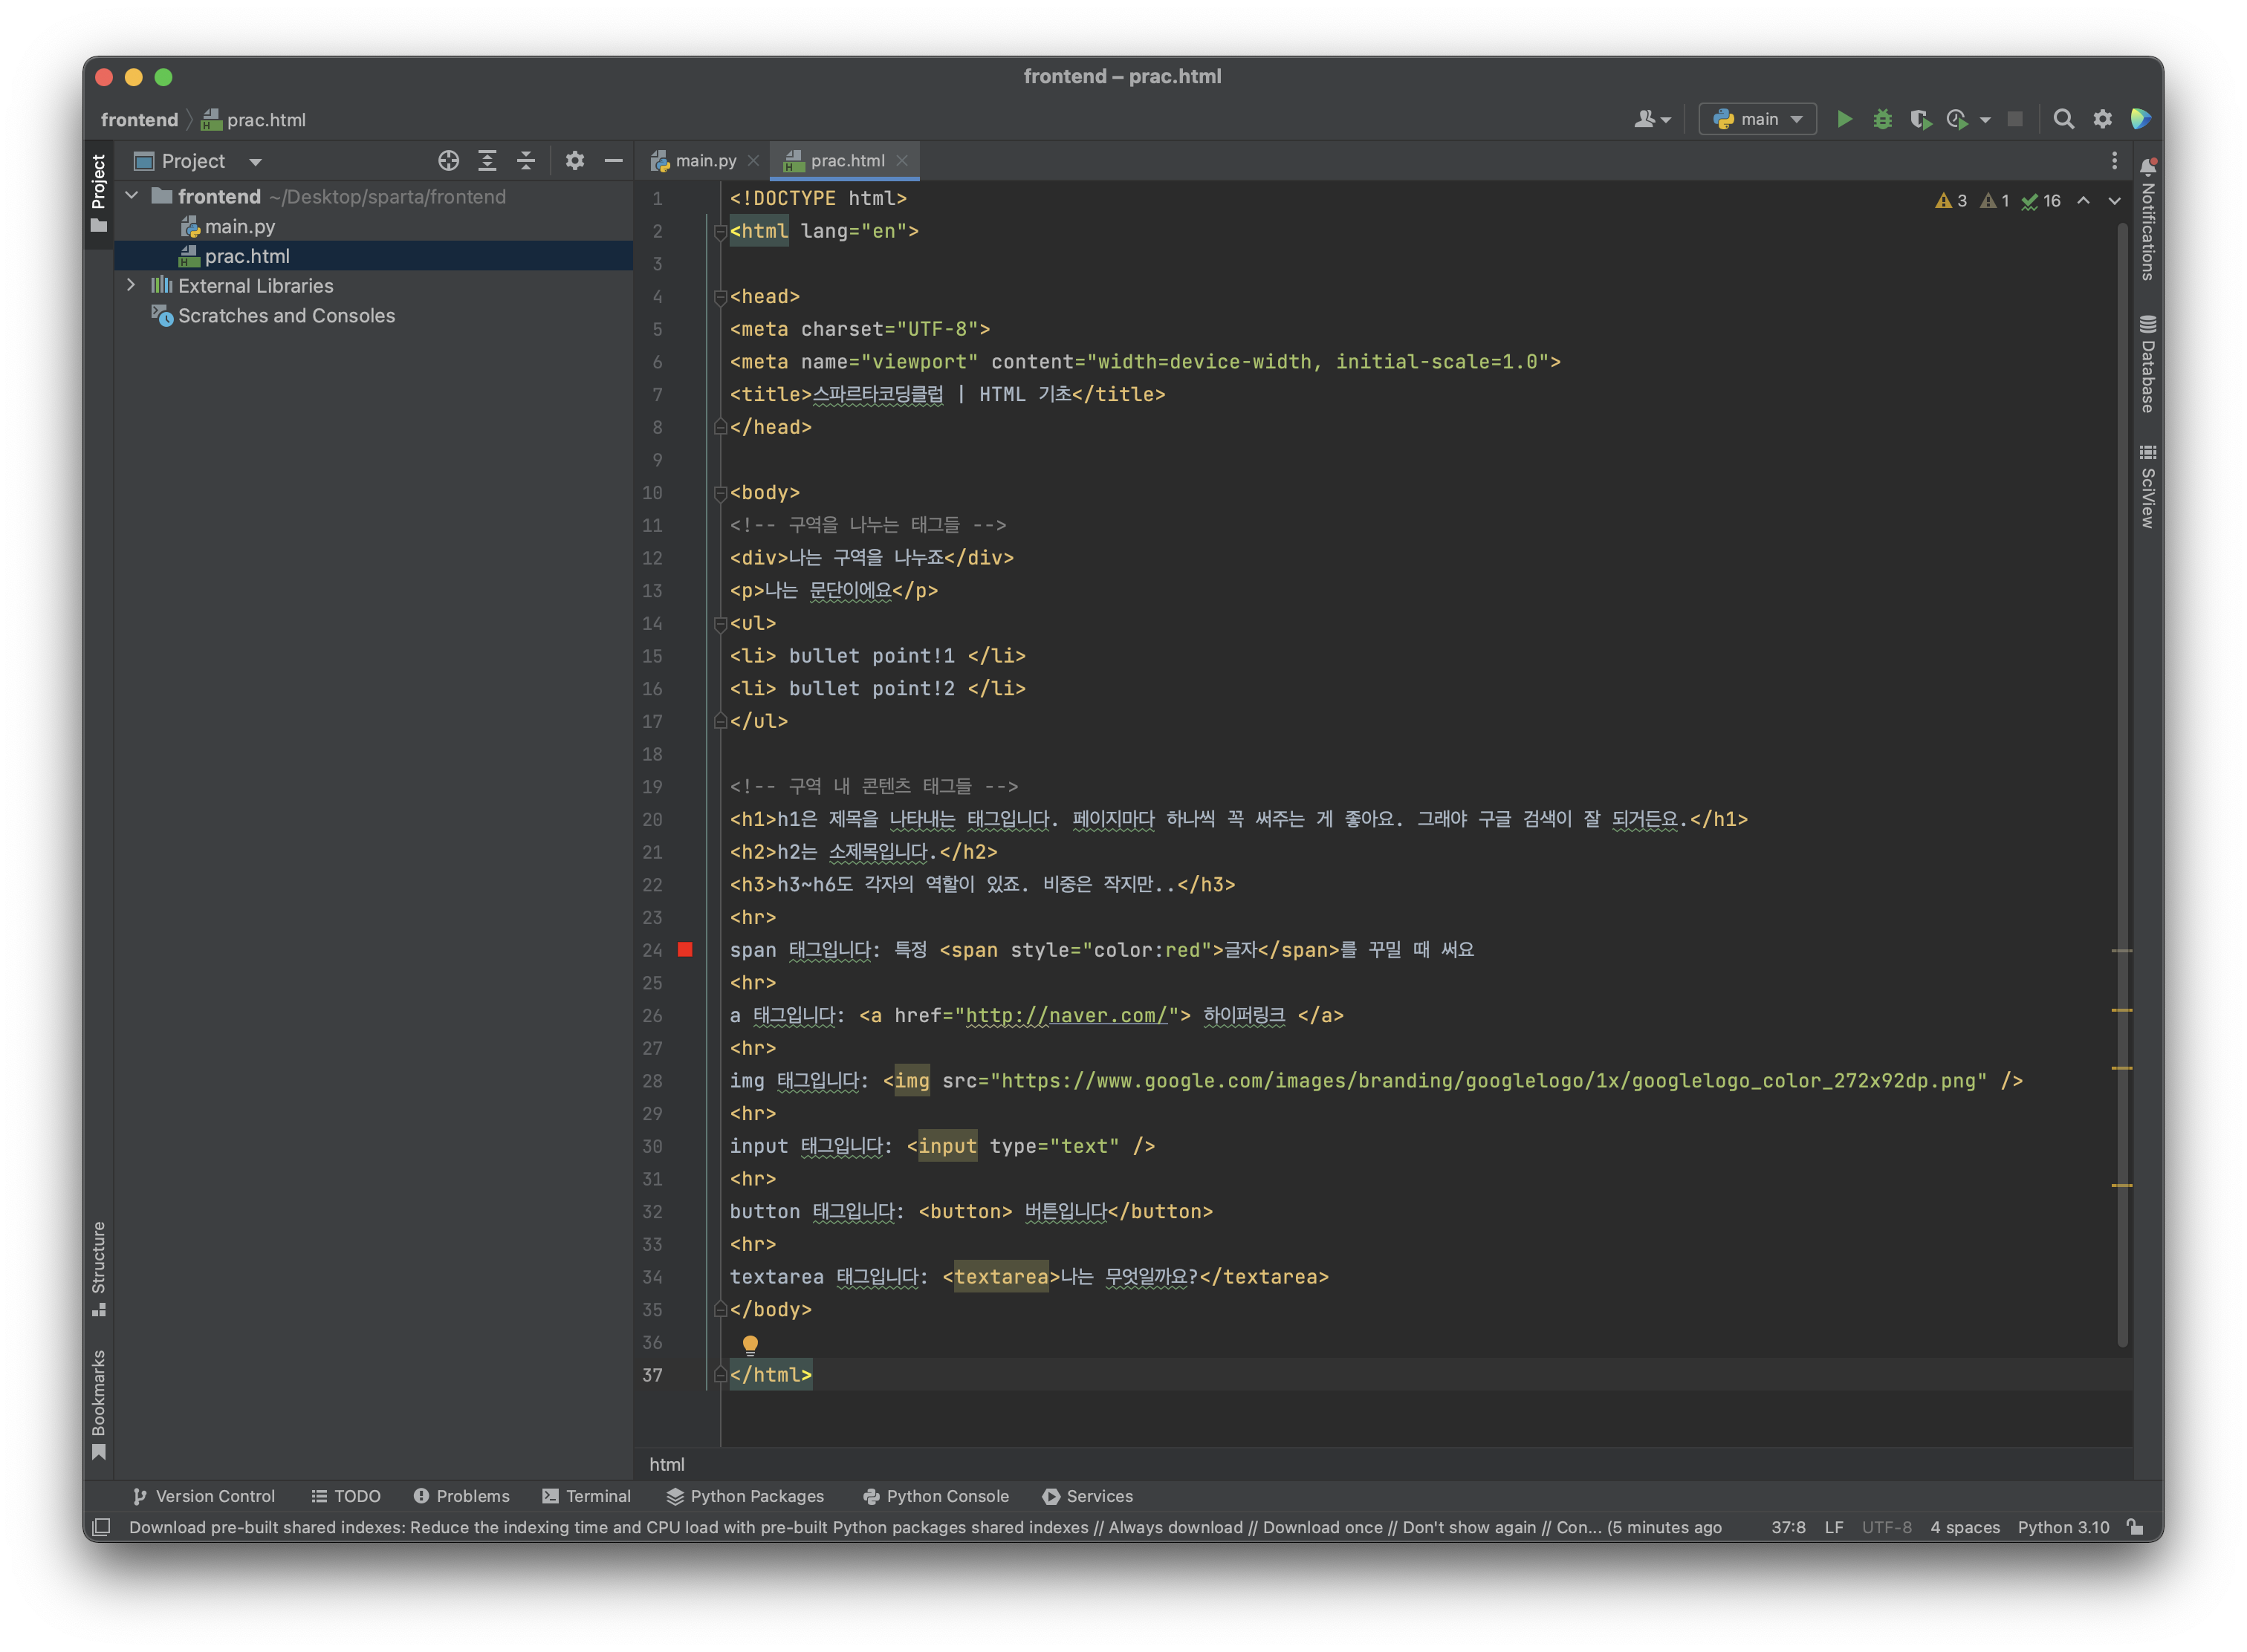Image resolution: width=2247 pixels, height=1652 pixels.
Task: Open naver.com link in code
Action: 1066,1015
